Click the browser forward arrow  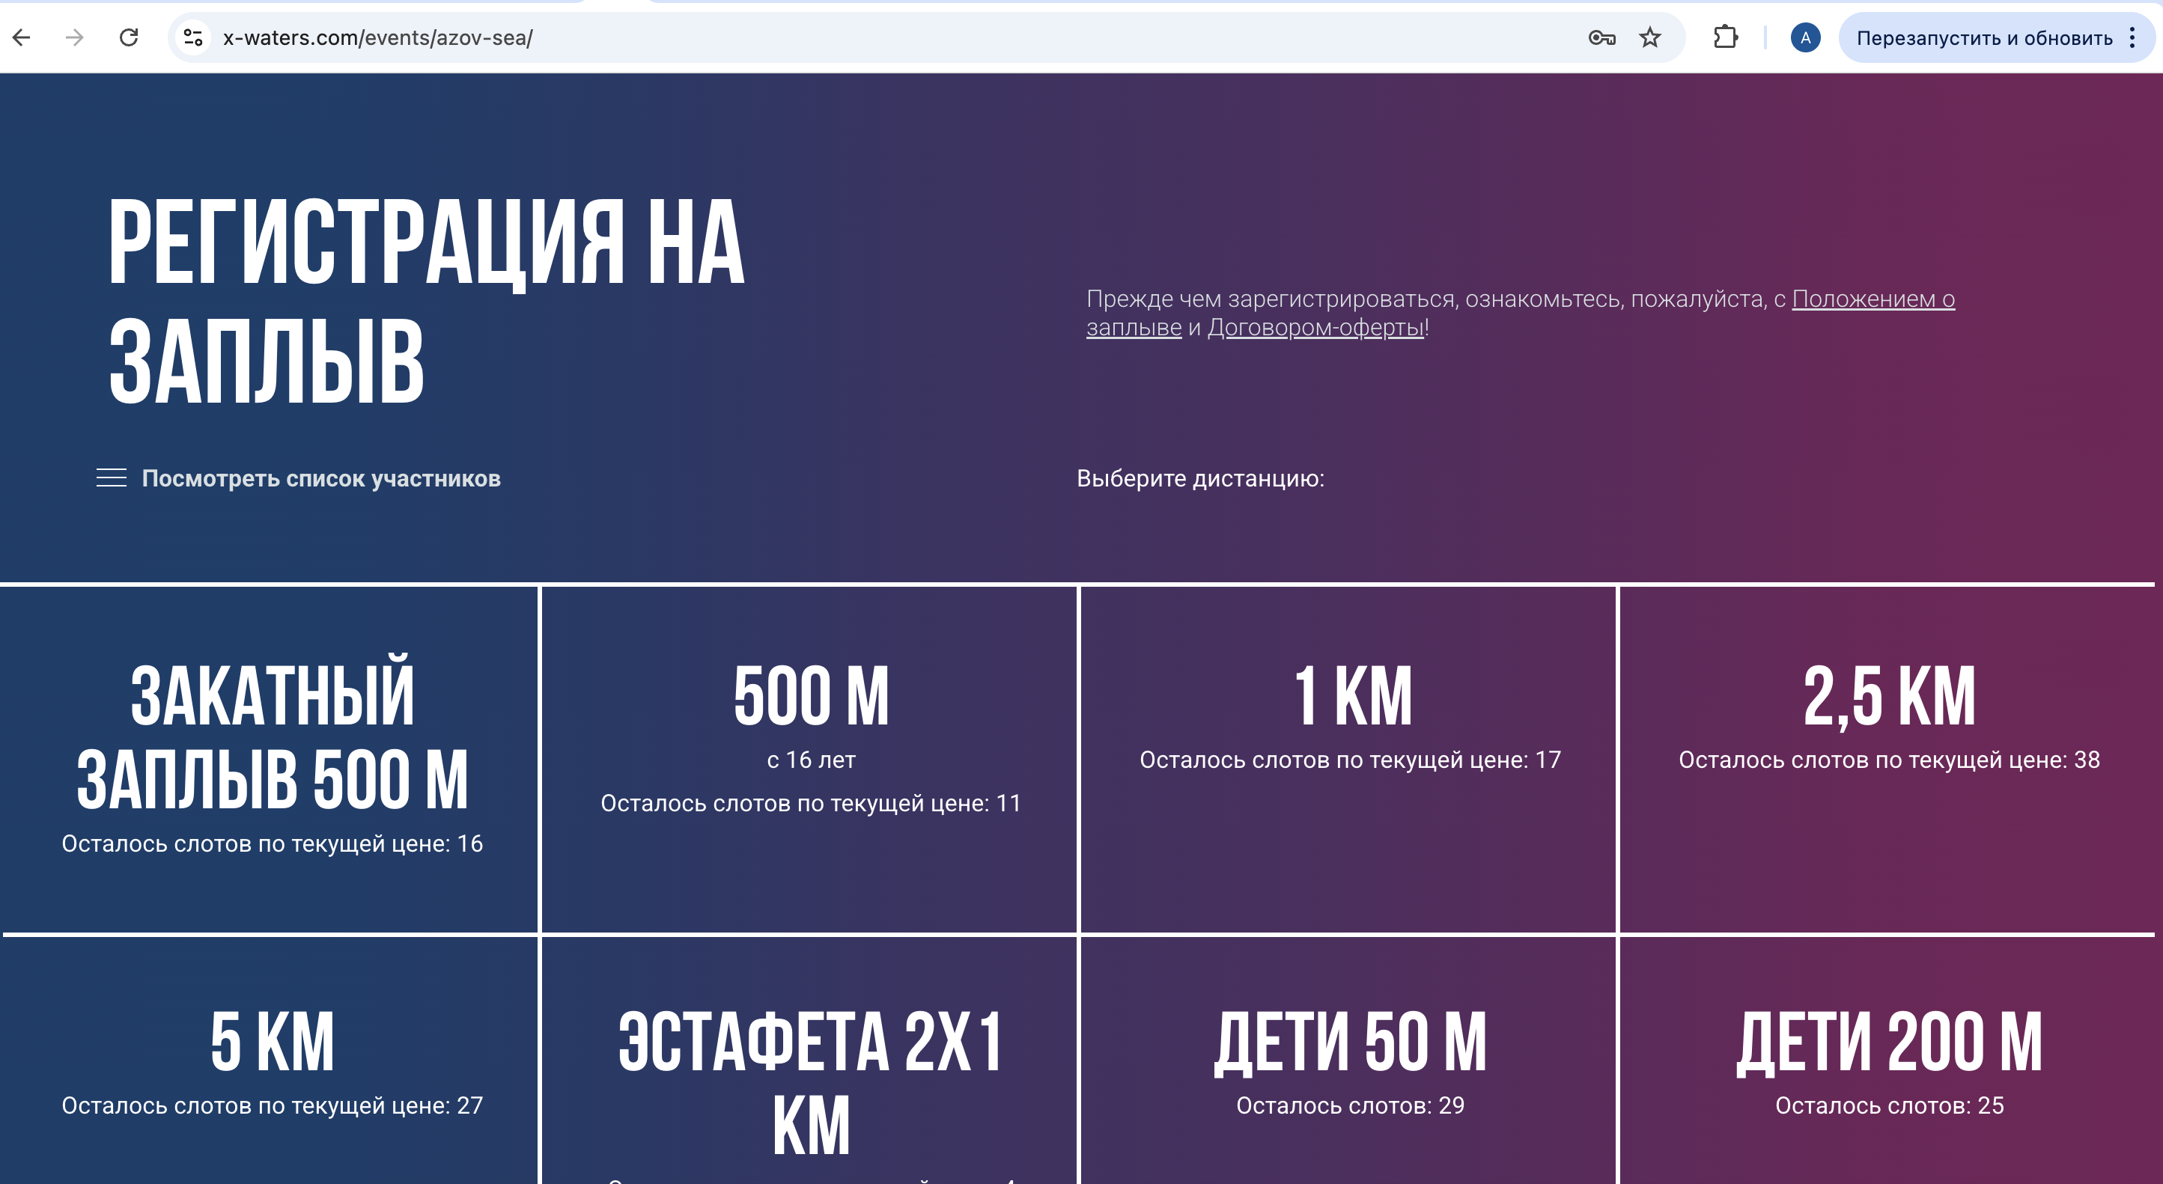75,37
